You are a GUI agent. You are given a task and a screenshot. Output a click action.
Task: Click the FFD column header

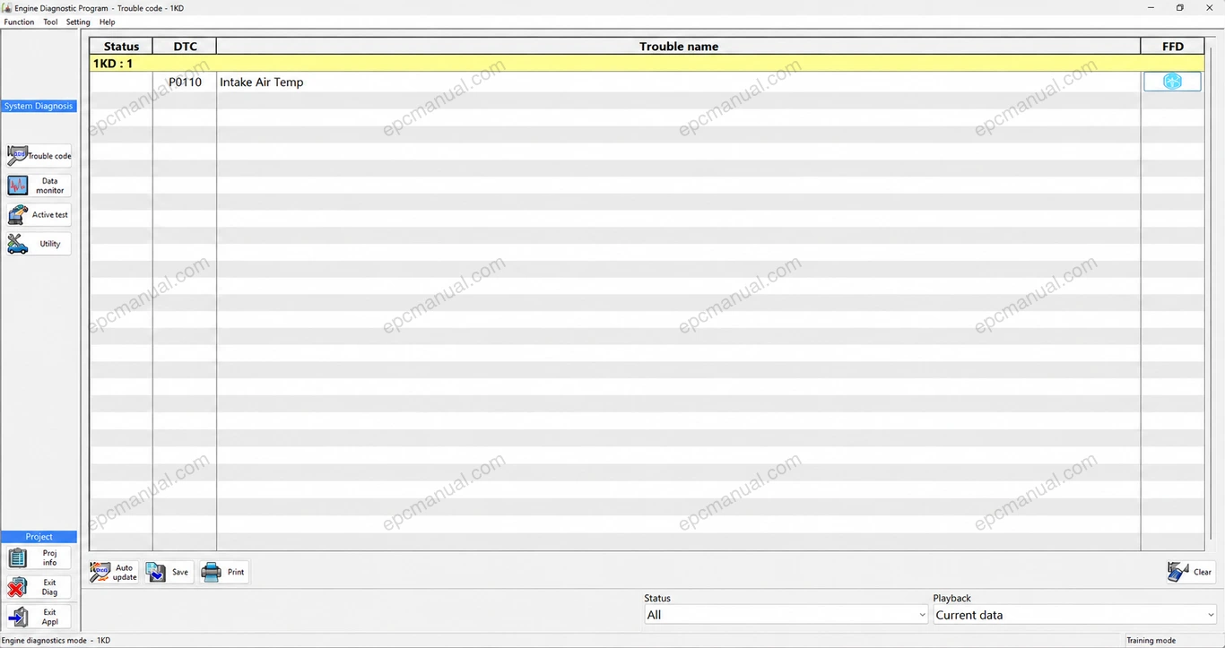pyautogui.click(x=1173, y=47)
